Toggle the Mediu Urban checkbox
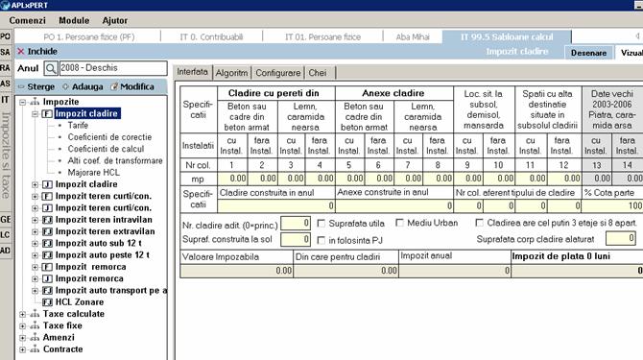Screen dimensions: 643x360 click(x=399, y=223)
